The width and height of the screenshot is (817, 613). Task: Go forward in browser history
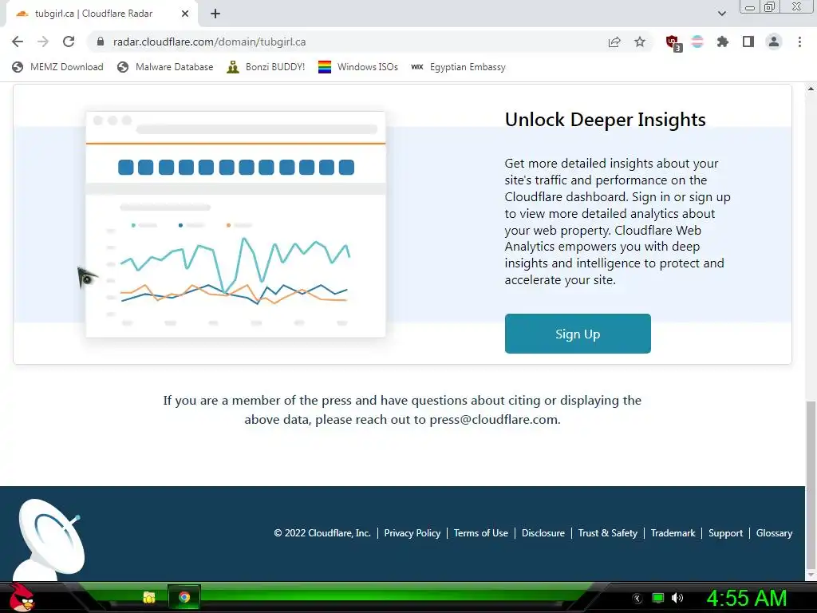pyautogui.click(x=43, y=42)
